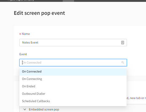Pick the On Ended event option

tap(73, 86)
